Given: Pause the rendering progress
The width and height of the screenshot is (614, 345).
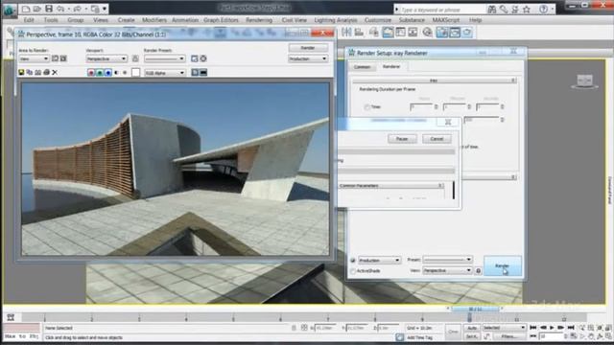Looking at the screenshot, I should point(402,139).
